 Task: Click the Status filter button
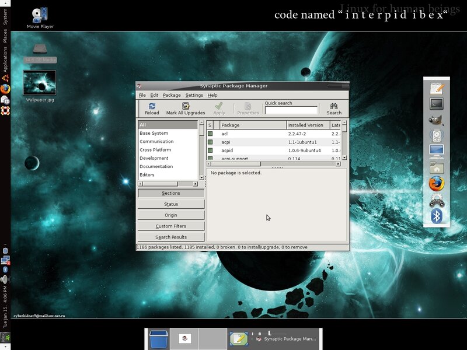pyautogui.click(x=171, y=204)
